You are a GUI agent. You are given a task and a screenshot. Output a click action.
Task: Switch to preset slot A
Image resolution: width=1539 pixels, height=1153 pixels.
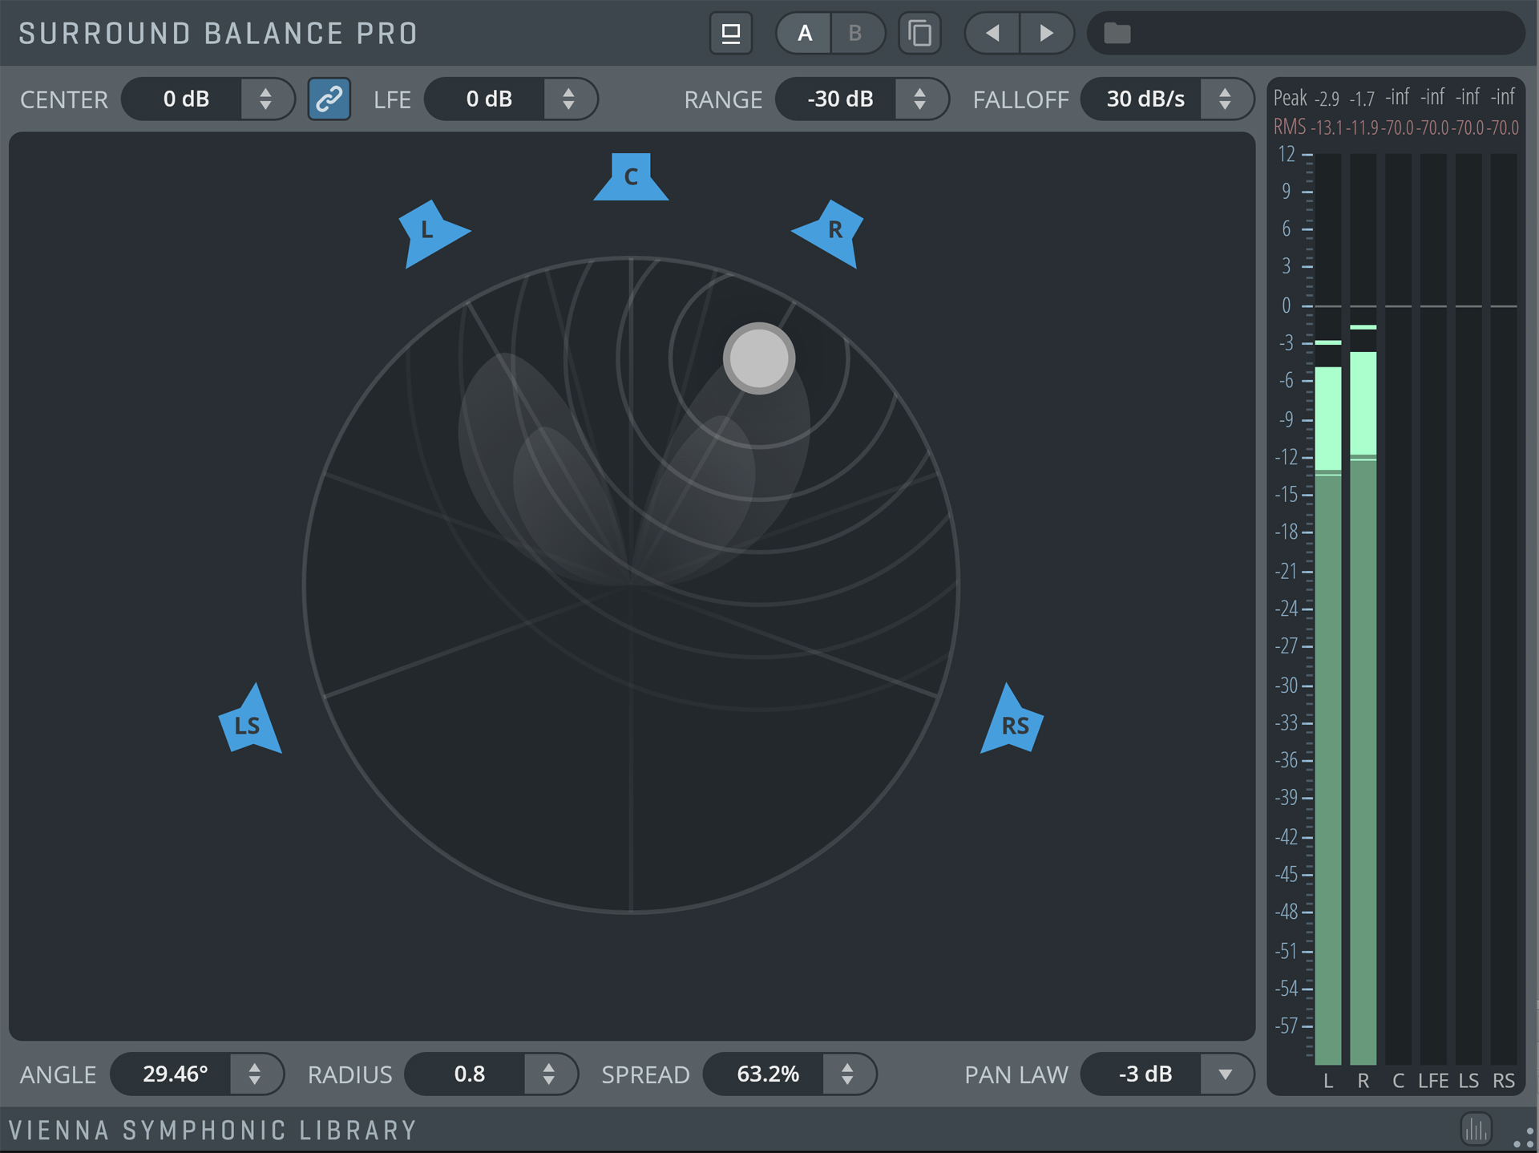pos(805,34)
